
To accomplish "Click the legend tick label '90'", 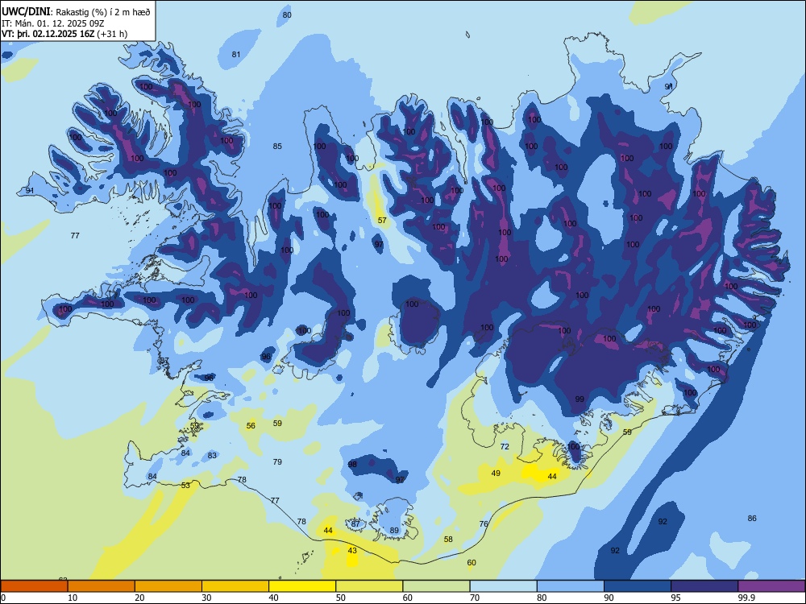I will point(609,598).
